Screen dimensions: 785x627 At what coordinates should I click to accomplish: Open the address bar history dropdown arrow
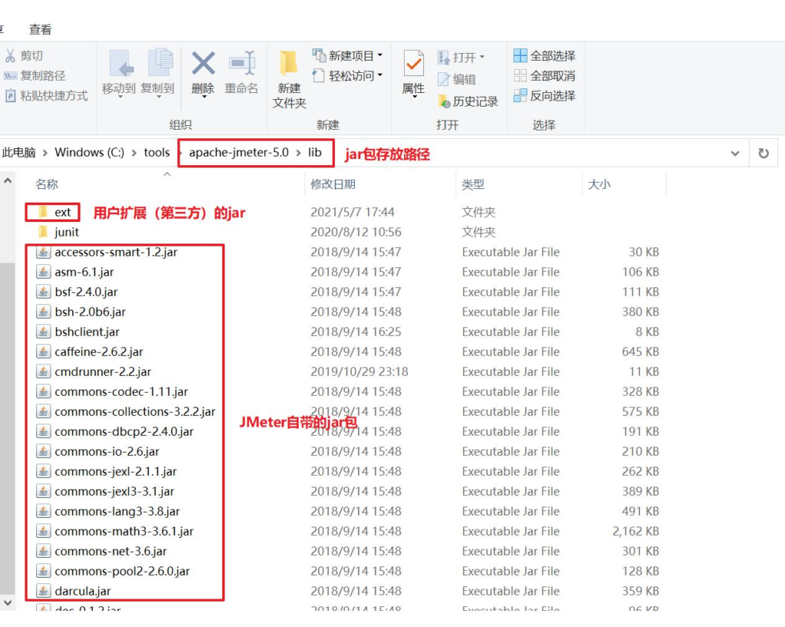735,153
